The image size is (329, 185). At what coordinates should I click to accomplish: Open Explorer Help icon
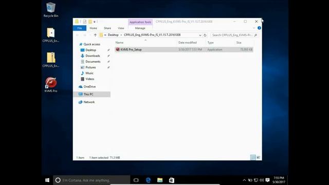pyautogui.click(x=259, y=28)
